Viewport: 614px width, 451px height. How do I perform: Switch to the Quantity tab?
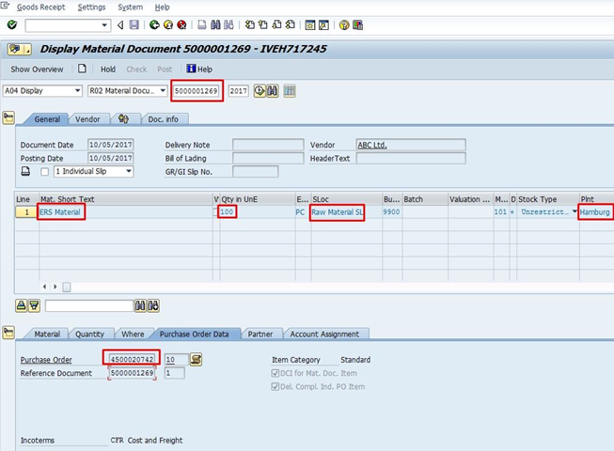[x=89, y=334]
